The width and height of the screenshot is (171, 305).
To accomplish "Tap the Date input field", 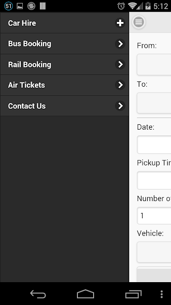I will (x=154, y=145).
